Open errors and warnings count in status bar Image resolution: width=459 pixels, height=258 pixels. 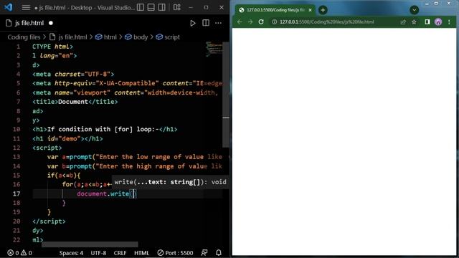tap(19, 253)
